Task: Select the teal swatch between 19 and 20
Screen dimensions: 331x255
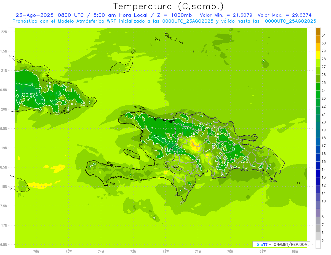Action: tap(318, 126)
